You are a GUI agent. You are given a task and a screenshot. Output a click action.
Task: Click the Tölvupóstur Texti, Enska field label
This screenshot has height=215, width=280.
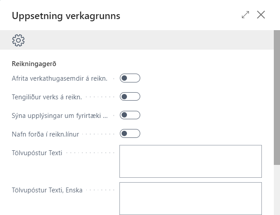(47, 190)
